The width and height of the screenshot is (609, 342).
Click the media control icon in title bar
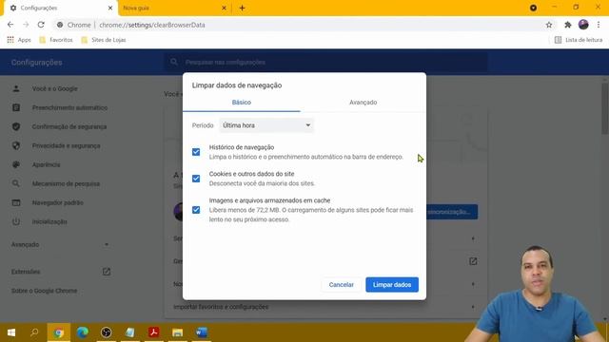tap(533, 8)
